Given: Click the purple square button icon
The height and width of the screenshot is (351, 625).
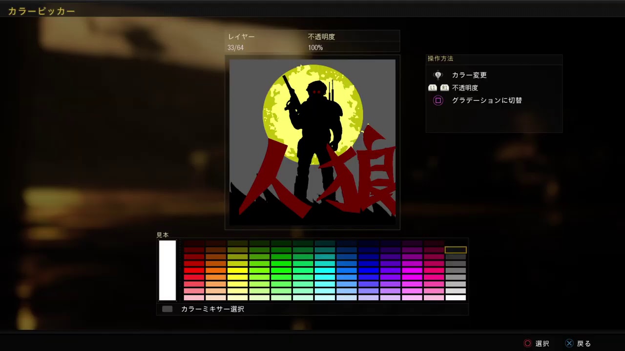Looking at the screenshot, I should [438, 100].
